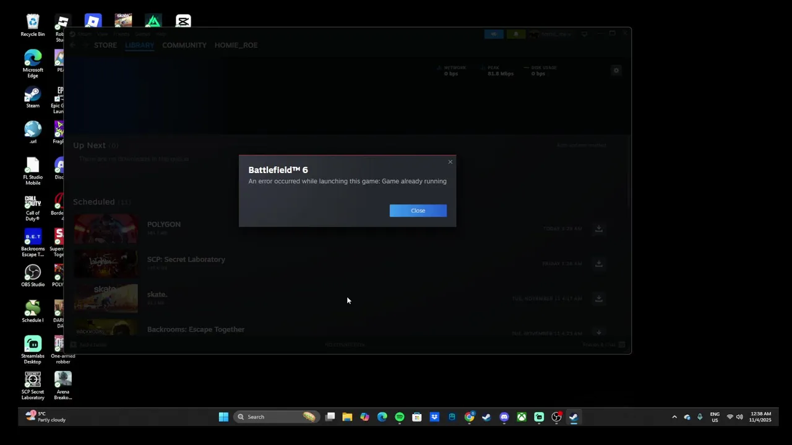This screenshot has width=792, height=445.
Task: Click the Up Next section heading
Action: click(89, 145)
